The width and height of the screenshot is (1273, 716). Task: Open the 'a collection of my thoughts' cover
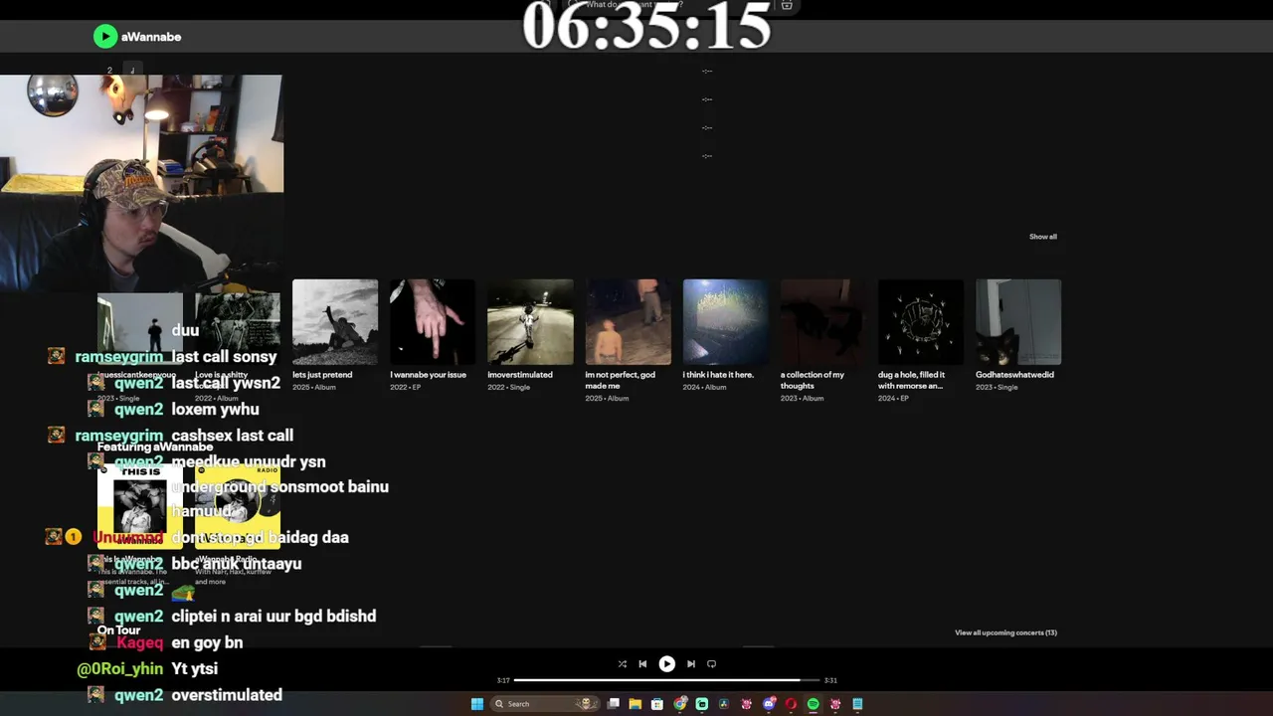[822, 322]
